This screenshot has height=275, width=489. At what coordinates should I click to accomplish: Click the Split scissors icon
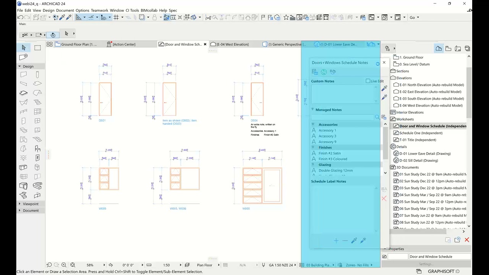pyautogui.click(x=208, y=17)
